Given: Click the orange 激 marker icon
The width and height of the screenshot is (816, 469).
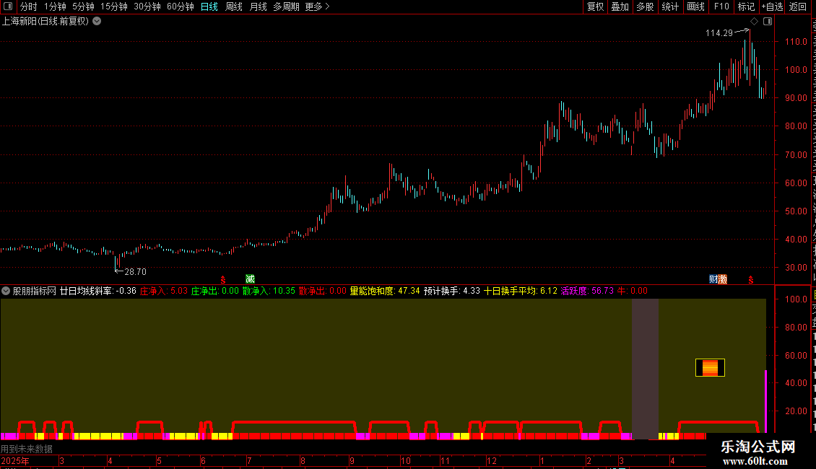Looking at the screenshot, I should tap(722, 279).
